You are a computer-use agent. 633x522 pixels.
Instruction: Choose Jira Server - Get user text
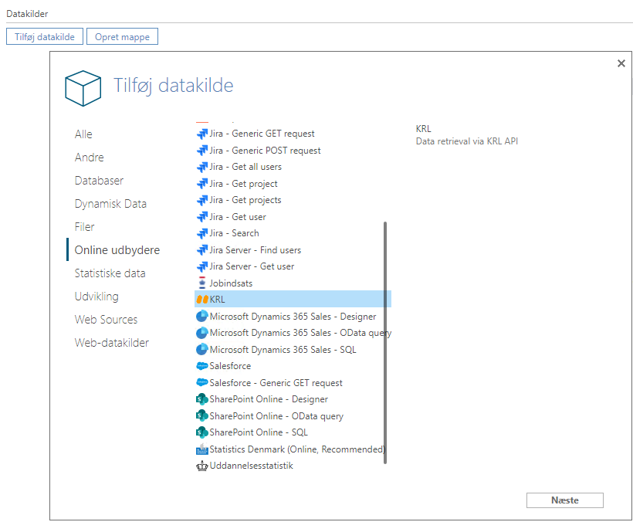(x=252, y=266)
